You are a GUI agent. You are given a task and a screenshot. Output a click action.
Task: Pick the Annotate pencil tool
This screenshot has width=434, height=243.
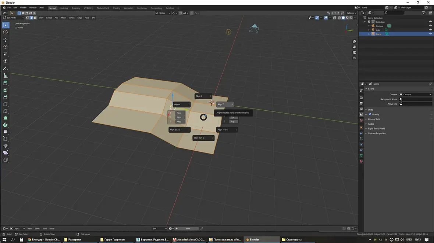click(x=5, y=68)
